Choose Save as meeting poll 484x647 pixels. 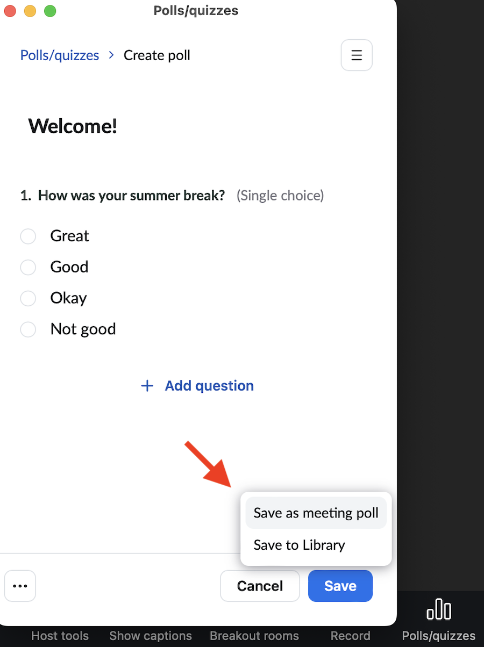[x=316, y=513]
